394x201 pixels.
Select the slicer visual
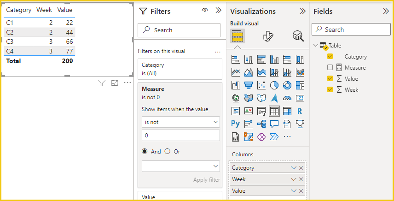(x=261, y=111)
